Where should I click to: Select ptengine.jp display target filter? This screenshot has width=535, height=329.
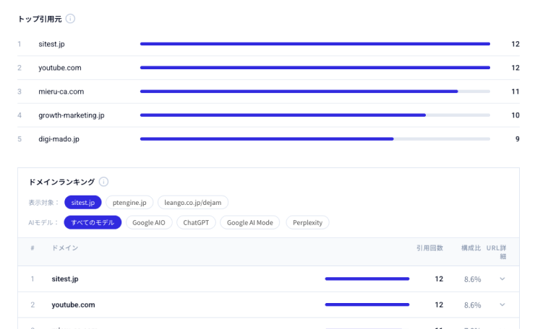point(129,202)
